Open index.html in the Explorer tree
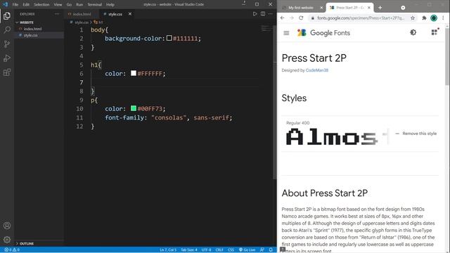 (x=32, y=29)
